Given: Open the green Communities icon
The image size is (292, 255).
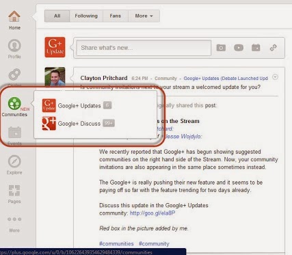Looking at the screenshot, I should coord(14,103).
